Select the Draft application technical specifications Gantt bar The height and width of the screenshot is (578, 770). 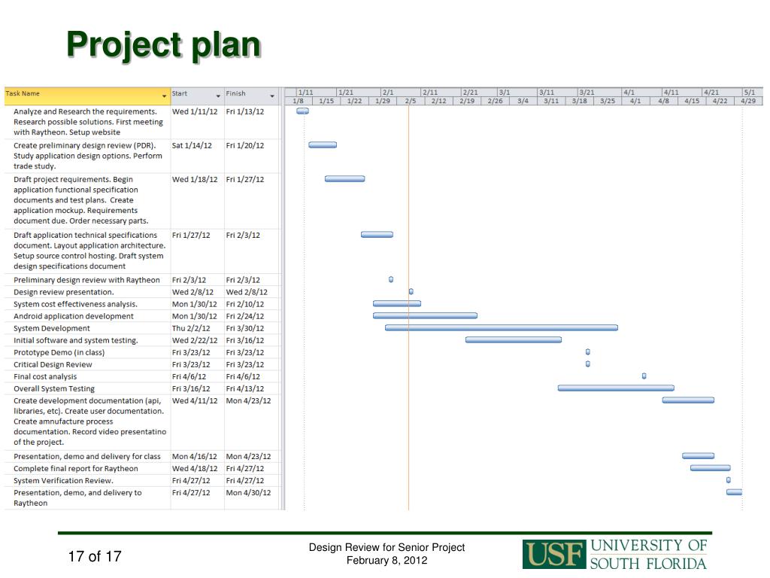[377, 235]
